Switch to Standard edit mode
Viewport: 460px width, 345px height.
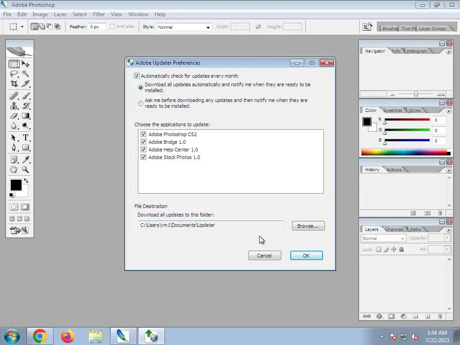click(x=13, y=207)
